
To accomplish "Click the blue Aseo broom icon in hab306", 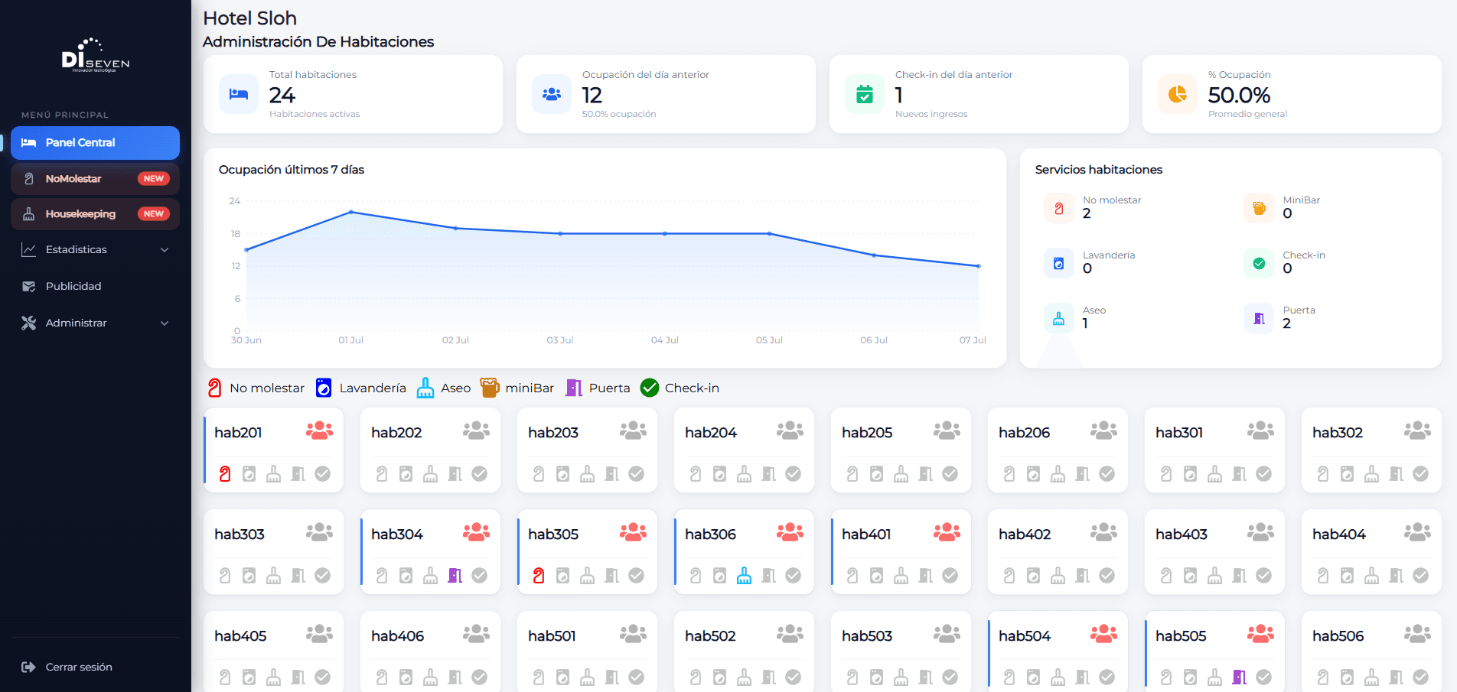I will click(744, 576).
